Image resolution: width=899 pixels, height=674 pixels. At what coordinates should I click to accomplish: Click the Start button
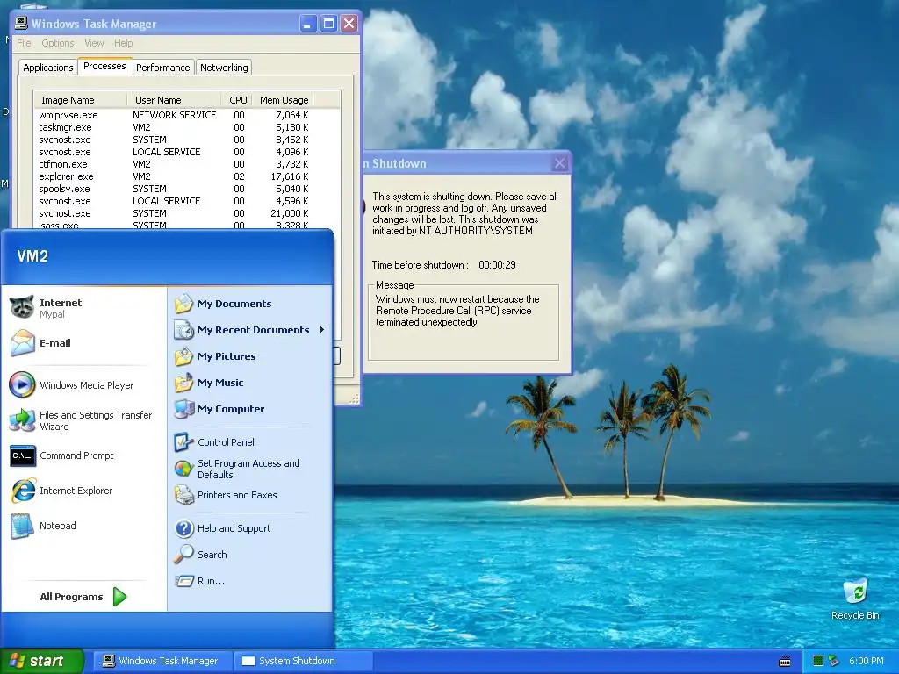(42, 661)
